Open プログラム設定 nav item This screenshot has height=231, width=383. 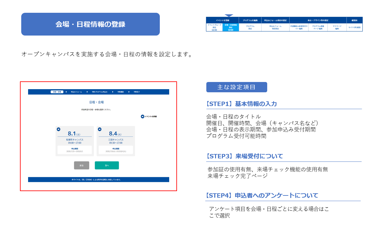(x=250, y=27)
